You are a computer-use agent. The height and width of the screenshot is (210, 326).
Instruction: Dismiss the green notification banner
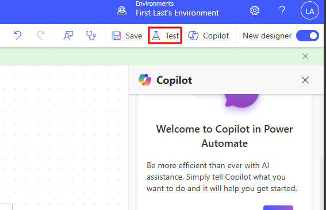(x=305, y=56)
